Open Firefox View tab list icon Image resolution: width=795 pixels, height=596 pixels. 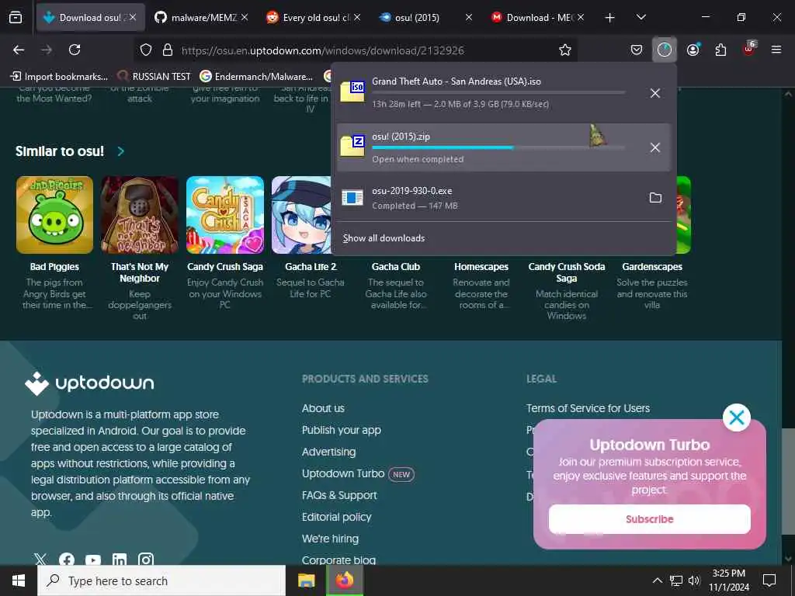[16, 17]
